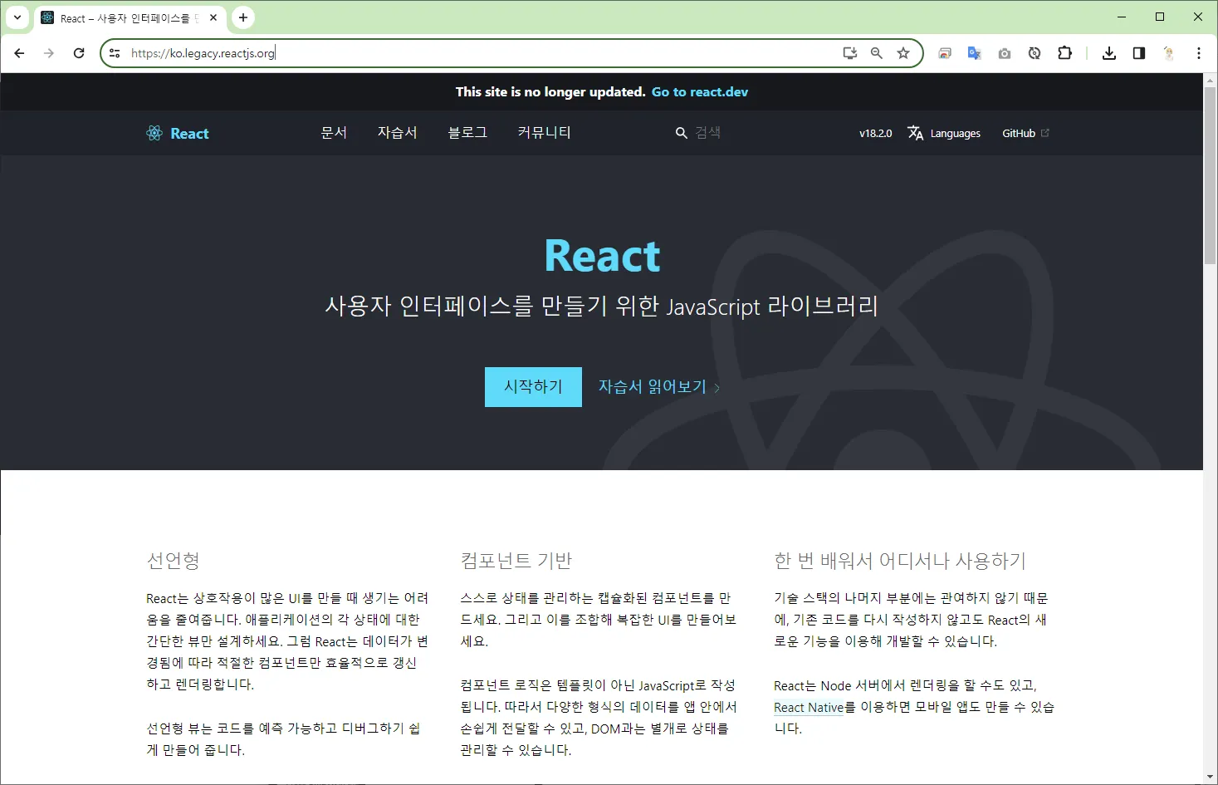Close the React browser tab
1218x785 pixels.
coord(213,17)
